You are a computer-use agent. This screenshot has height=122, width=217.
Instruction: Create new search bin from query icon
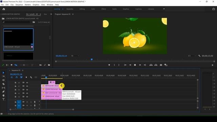coord(34,22)
